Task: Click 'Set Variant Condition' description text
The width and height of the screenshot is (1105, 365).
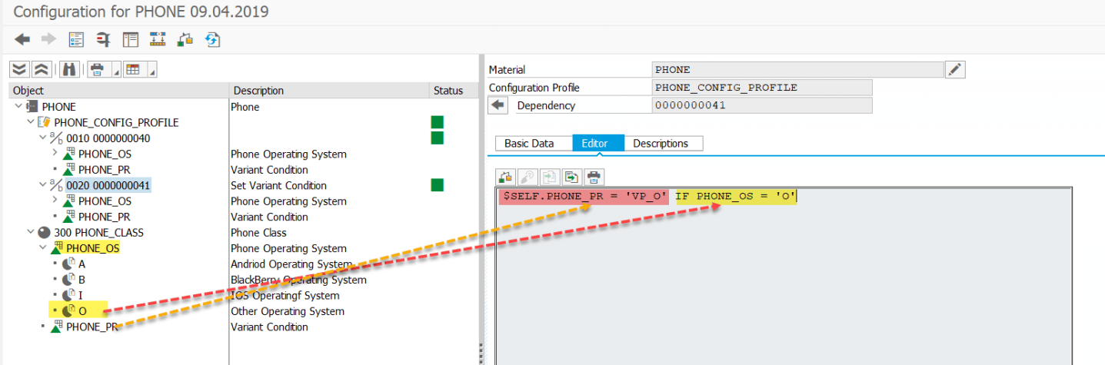Action: [278, 185]
